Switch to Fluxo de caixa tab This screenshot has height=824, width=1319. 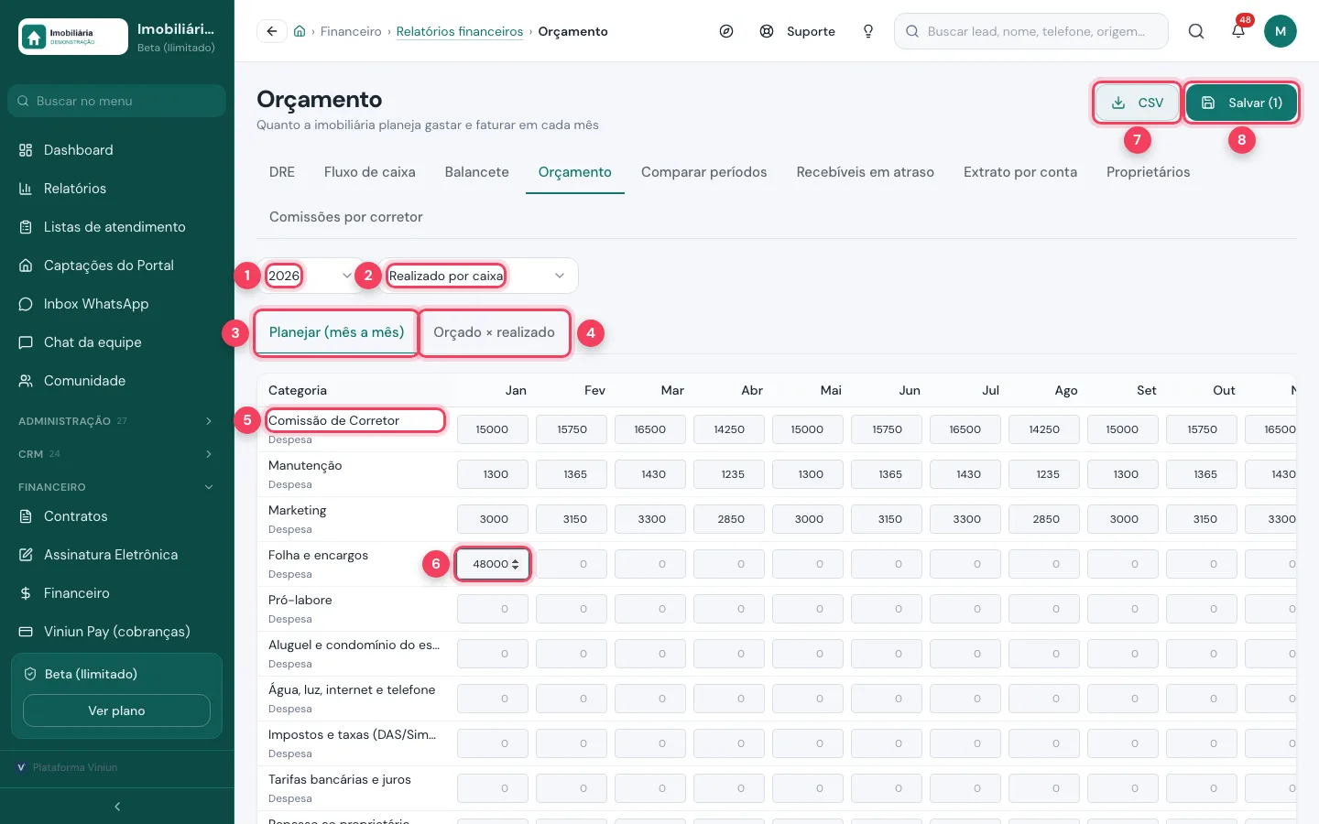(x=370, y=172)
